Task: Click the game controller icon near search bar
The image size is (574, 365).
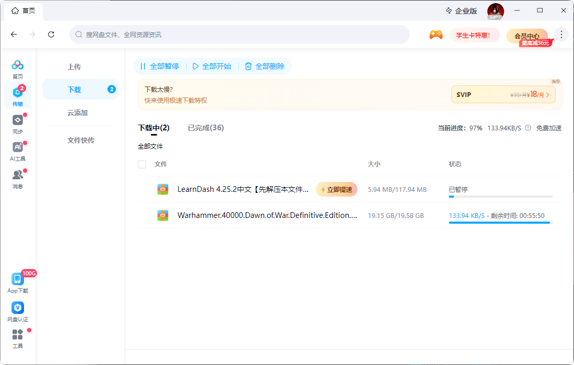Action: [x=436, y=34]
